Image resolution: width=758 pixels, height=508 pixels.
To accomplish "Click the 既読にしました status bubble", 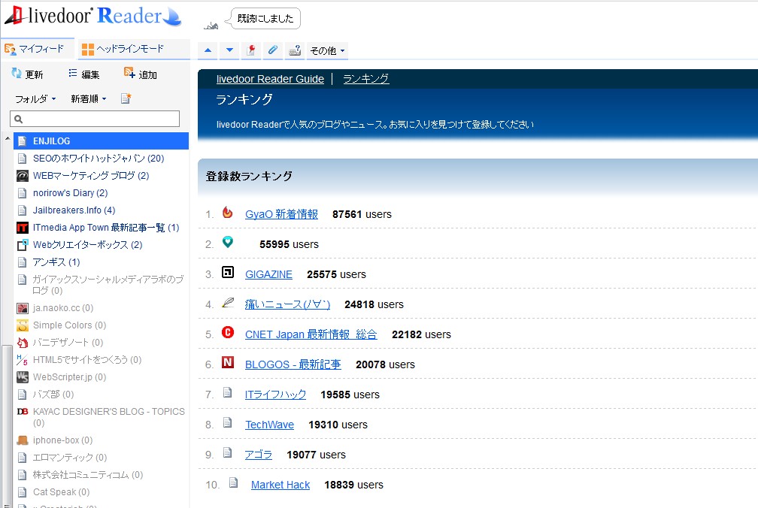I will pyautogui.click(x=265, y=18).
